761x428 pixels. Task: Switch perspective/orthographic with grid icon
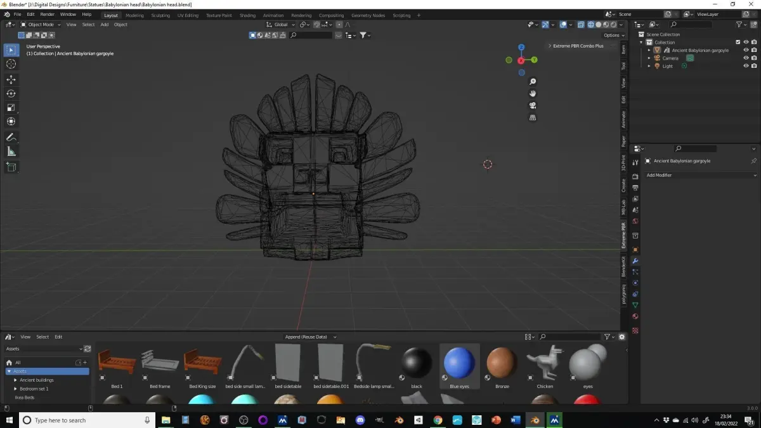point(533,117)
